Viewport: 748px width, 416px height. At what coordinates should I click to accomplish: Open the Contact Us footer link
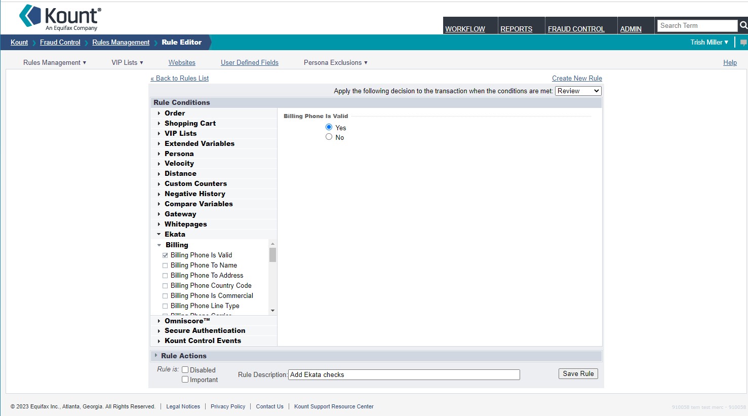pyautogui.click(x=270, y=406)
